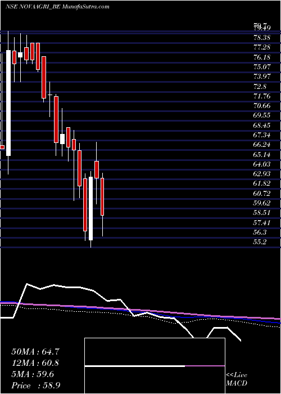Select the tallest white candlestick at the left

(x=8, y=103)
